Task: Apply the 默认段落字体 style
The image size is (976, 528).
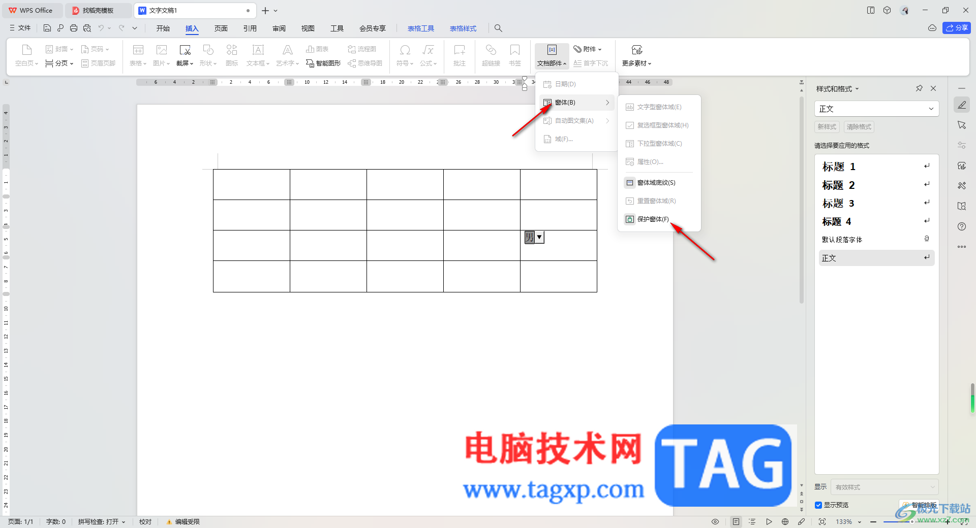Action: click(876, 240)
